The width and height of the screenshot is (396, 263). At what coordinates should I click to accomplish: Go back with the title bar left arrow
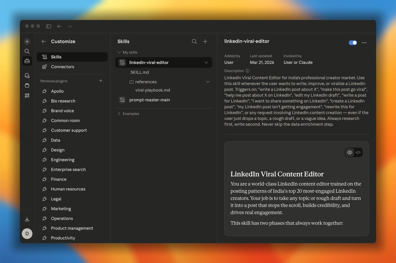click(59, 26)
